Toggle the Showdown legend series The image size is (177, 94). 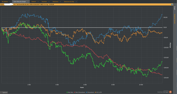pyautogui.click(x=90, y=92)
